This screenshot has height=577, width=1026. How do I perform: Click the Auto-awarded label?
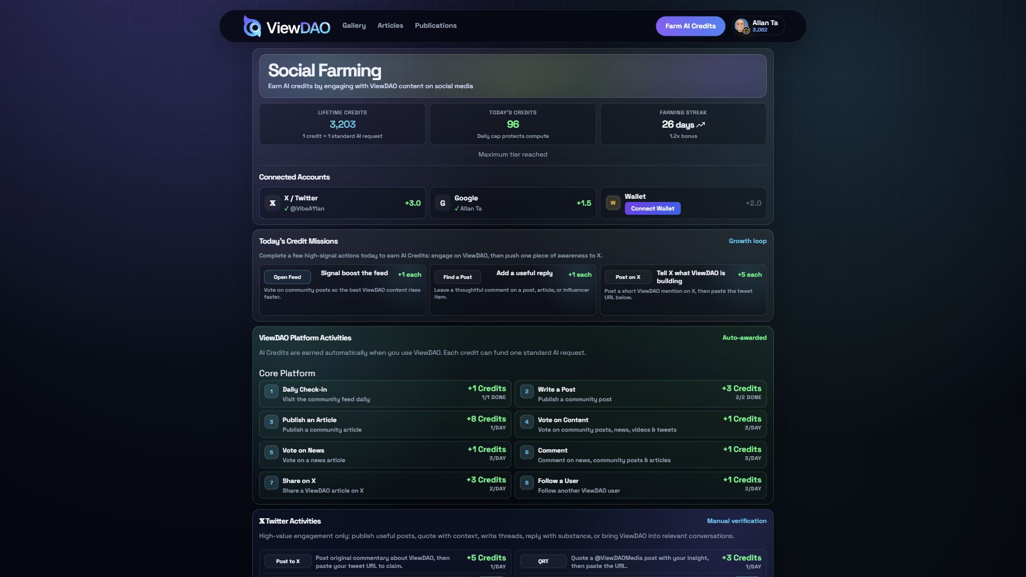click(744, 338)
